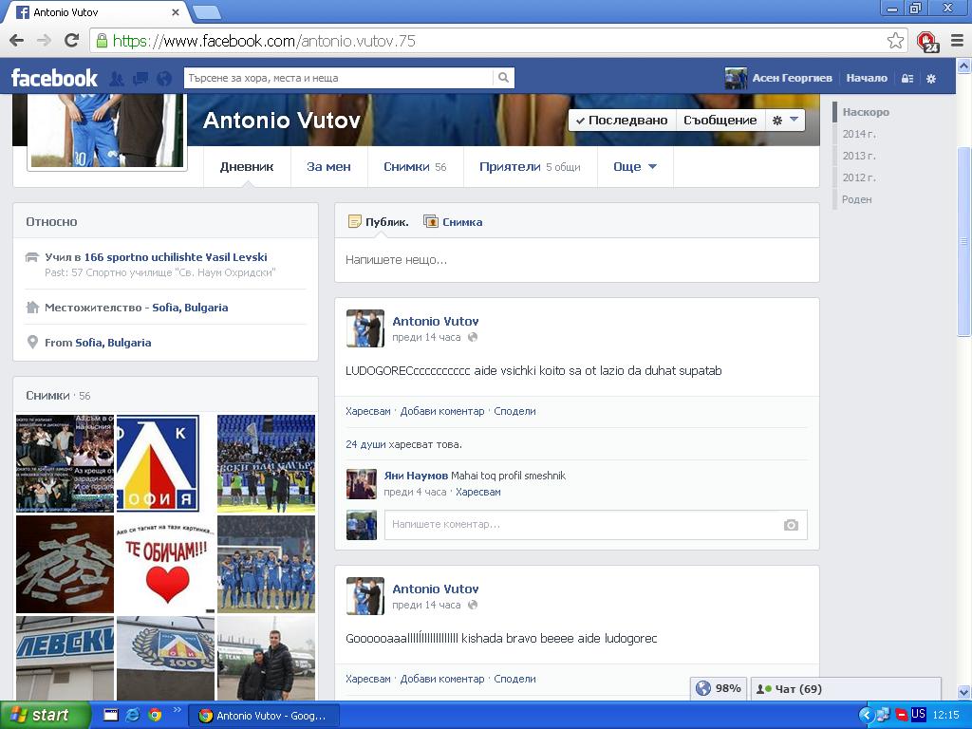Launch Chrome from quick launch bar
Viewport: 972px width, 729px height.
click(x=155, y=715)
